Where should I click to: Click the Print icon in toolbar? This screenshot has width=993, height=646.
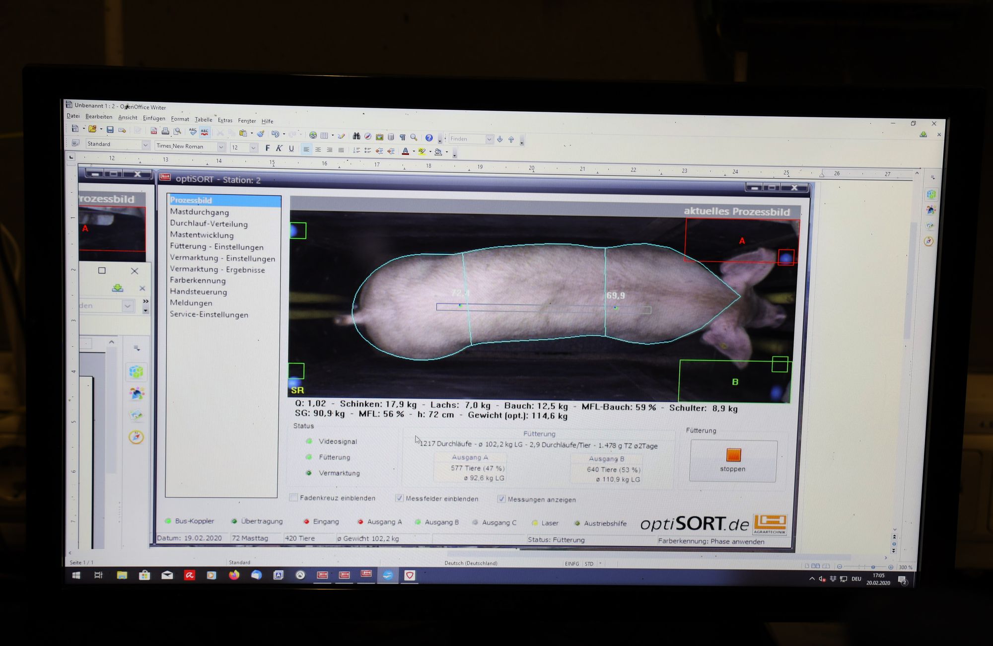coord(165,131)
